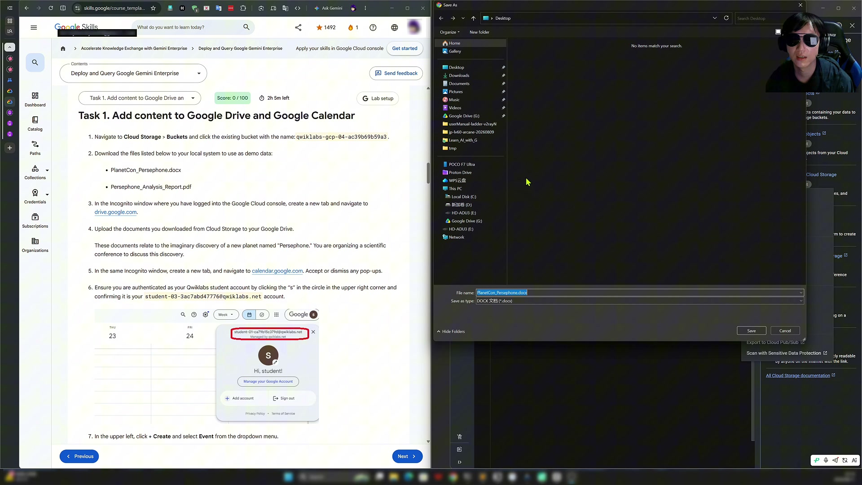Collapse folders with Hide Folders

pyautogui.click(x=451, y=331)
